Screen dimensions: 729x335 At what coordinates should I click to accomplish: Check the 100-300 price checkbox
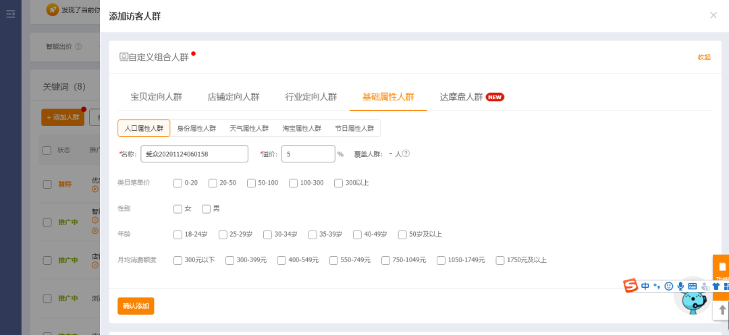click(293, 183)
